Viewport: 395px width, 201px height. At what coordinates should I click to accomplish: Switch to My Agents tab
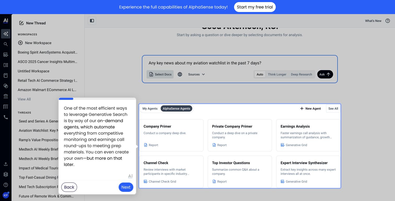tap(150, 108)
